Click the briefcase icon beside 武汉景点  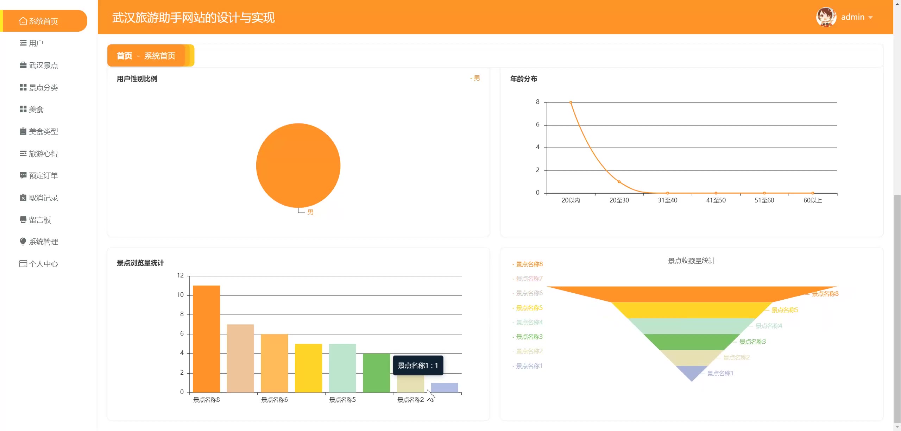point(23,65)
